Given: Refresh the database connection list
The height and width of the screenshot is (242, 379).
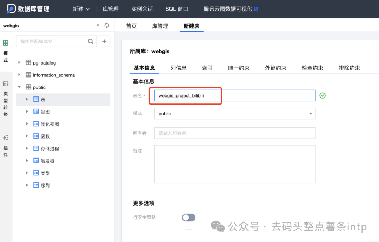Looking at the screenshot, I should coord(107,25).
